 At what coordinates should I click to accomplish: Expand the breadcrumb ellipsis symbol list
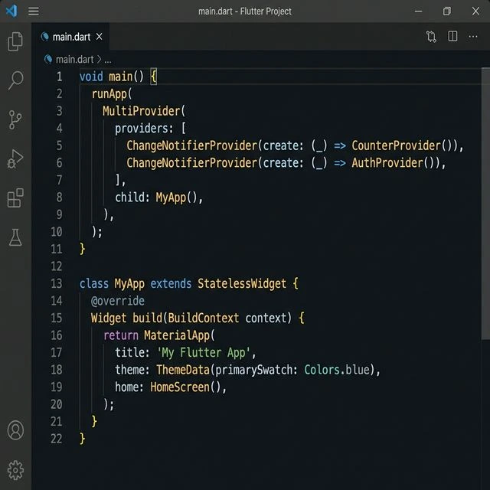[108, 60]
